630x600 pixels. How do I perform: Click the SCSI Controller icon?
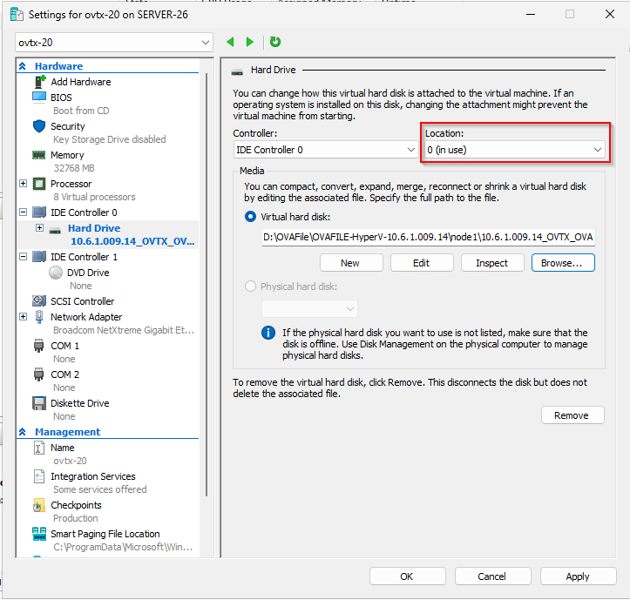[39, 300]
